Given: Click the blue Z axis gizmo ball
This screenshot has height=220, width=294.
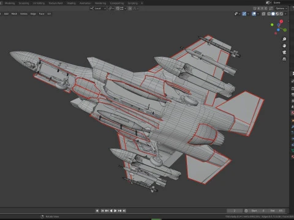Looking at the screenshot, I should pyautogui.click(x=278, y=30).
